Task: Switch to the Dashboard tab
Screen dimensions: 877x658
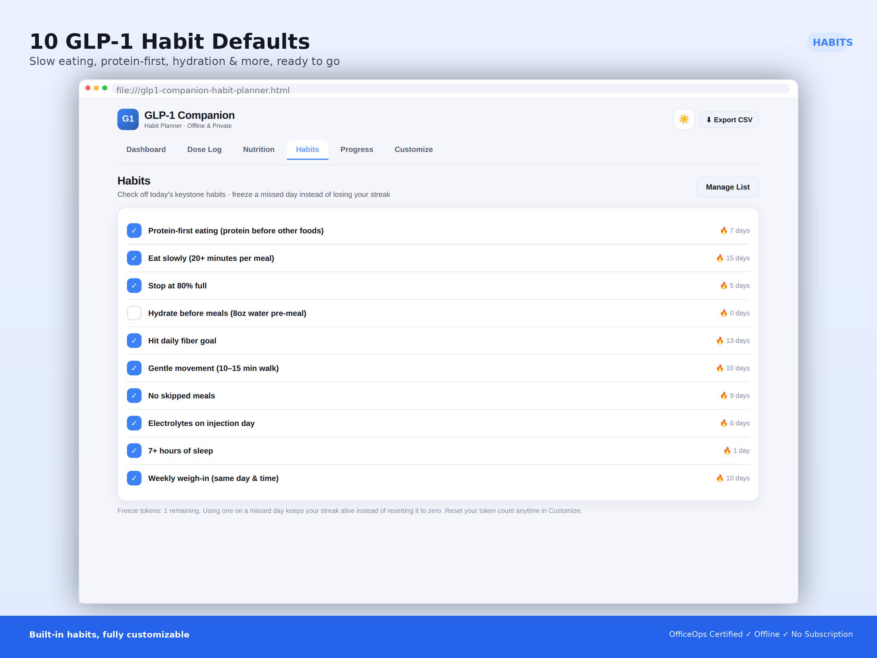Action: point(146,149)
